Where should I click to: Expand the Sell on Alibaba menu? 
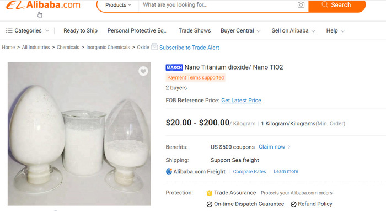[293, 30]
